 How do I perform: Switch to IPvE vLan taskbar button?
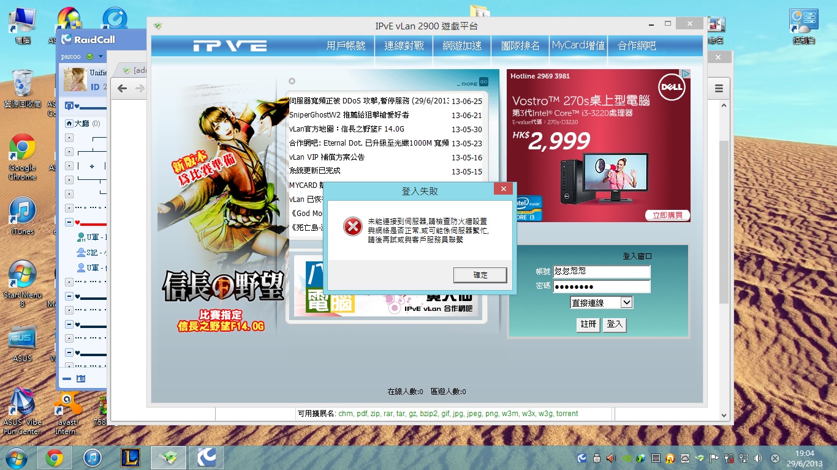point(169,458)
